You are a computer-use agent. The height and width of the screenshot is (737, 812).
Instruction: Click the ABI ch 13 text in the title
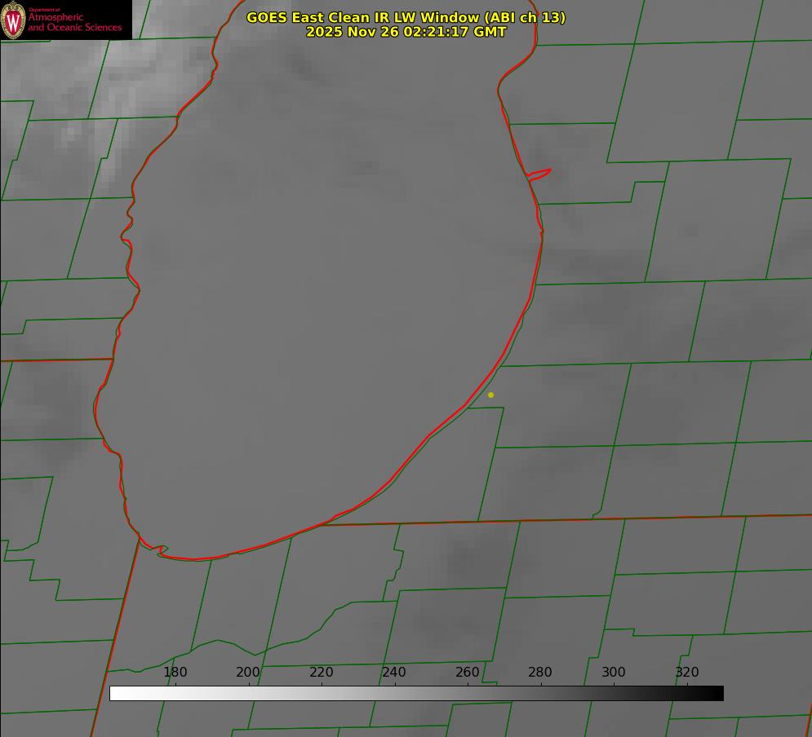(x=525, y=17)
